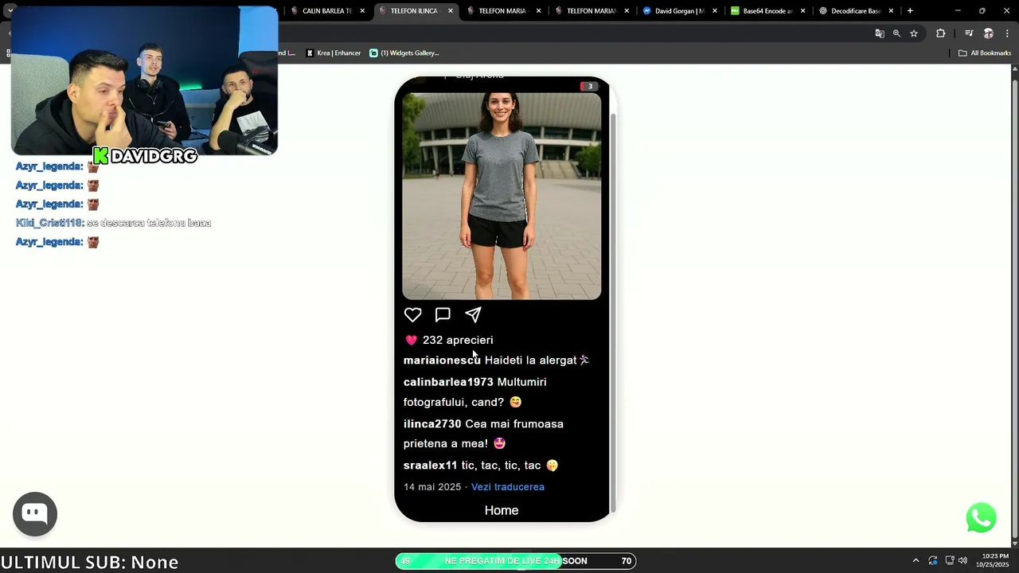1019x573 pixels.
Task: Click the post photo of the woman
Action: coord(502,196)
